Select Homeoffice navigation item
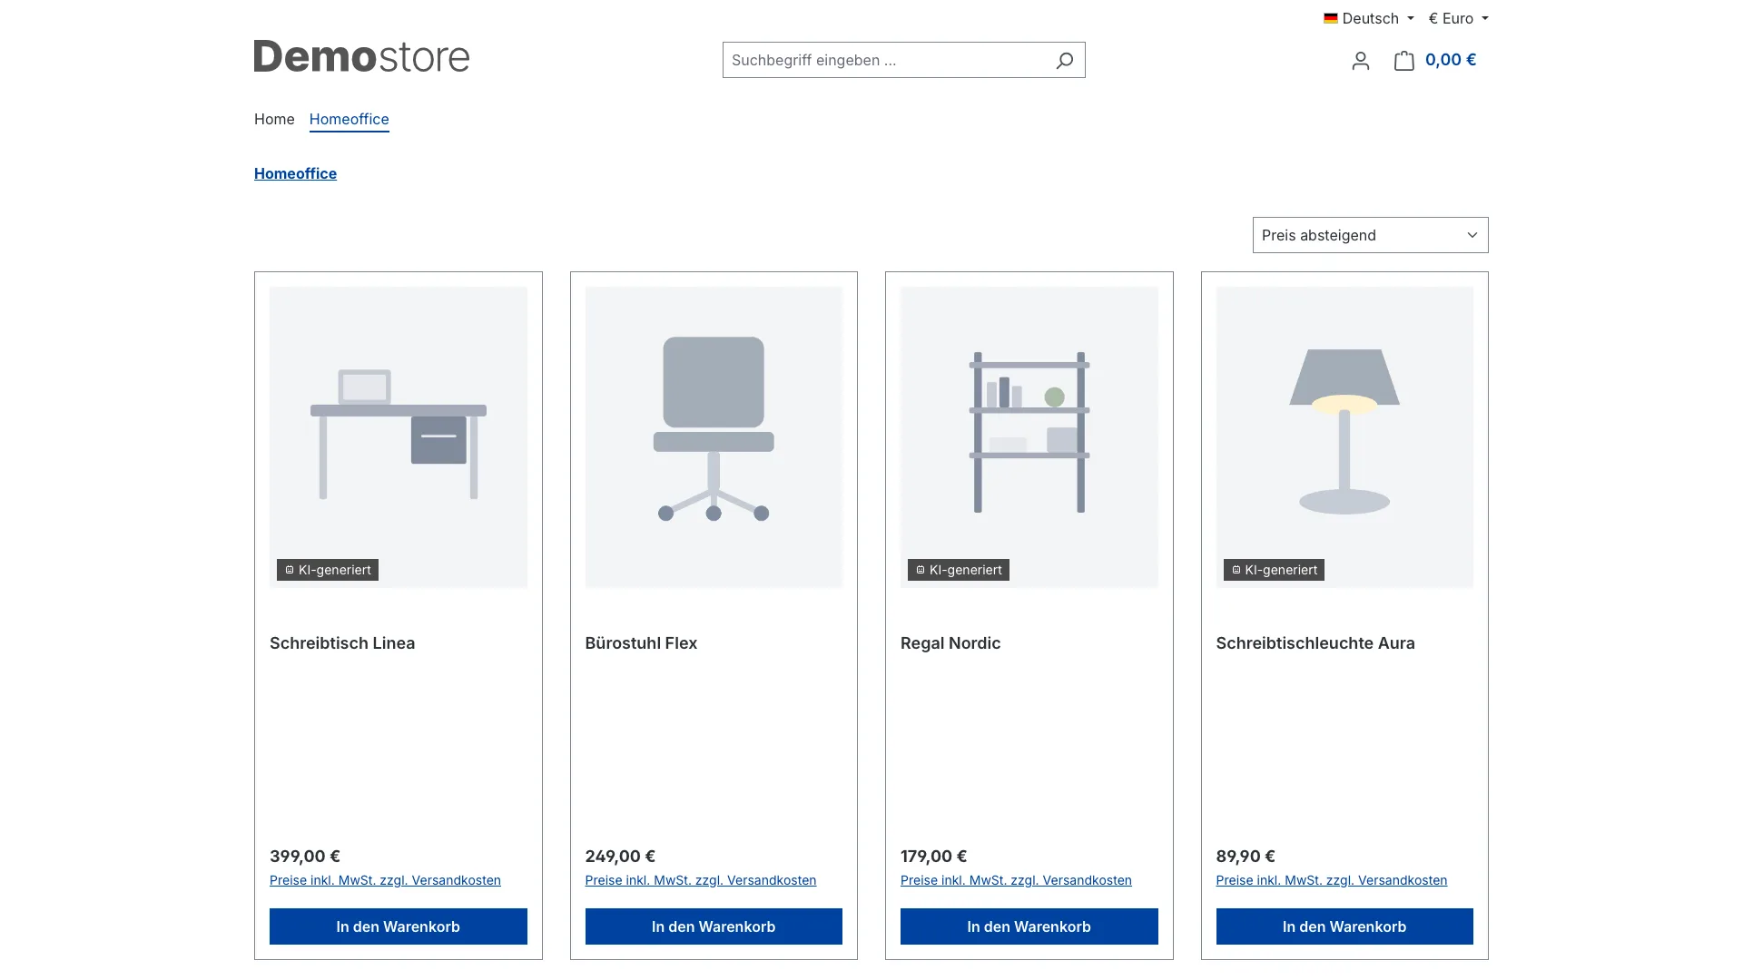 349,119
